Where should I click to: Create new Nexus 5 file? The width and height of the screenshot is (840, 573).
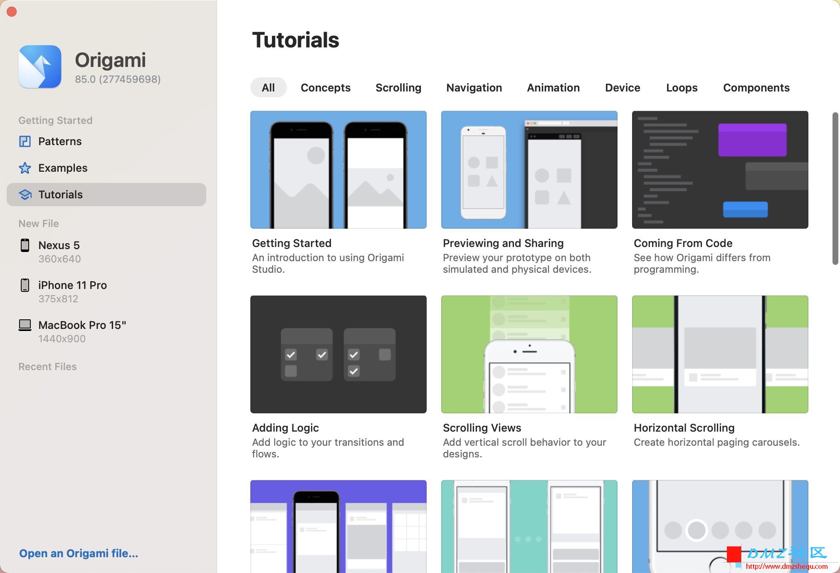coord(106,252)
